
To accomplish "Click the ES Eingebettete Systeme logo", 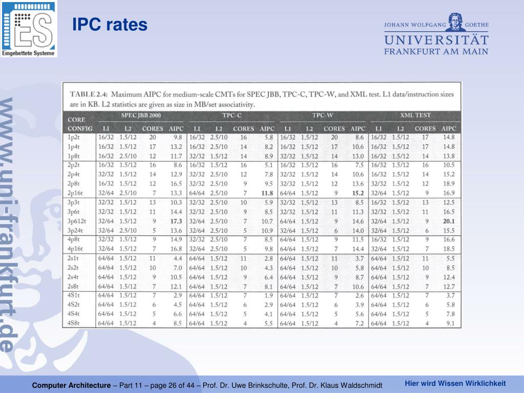I will point(29,29).
